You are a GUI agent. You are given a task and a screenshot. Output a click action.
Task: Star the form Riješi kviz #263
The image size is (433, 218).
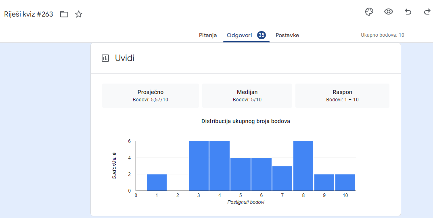79,14
